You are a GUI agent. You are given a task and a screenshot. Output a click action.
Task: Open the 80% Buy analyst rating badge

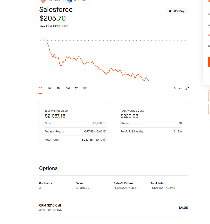coord(177,11)
